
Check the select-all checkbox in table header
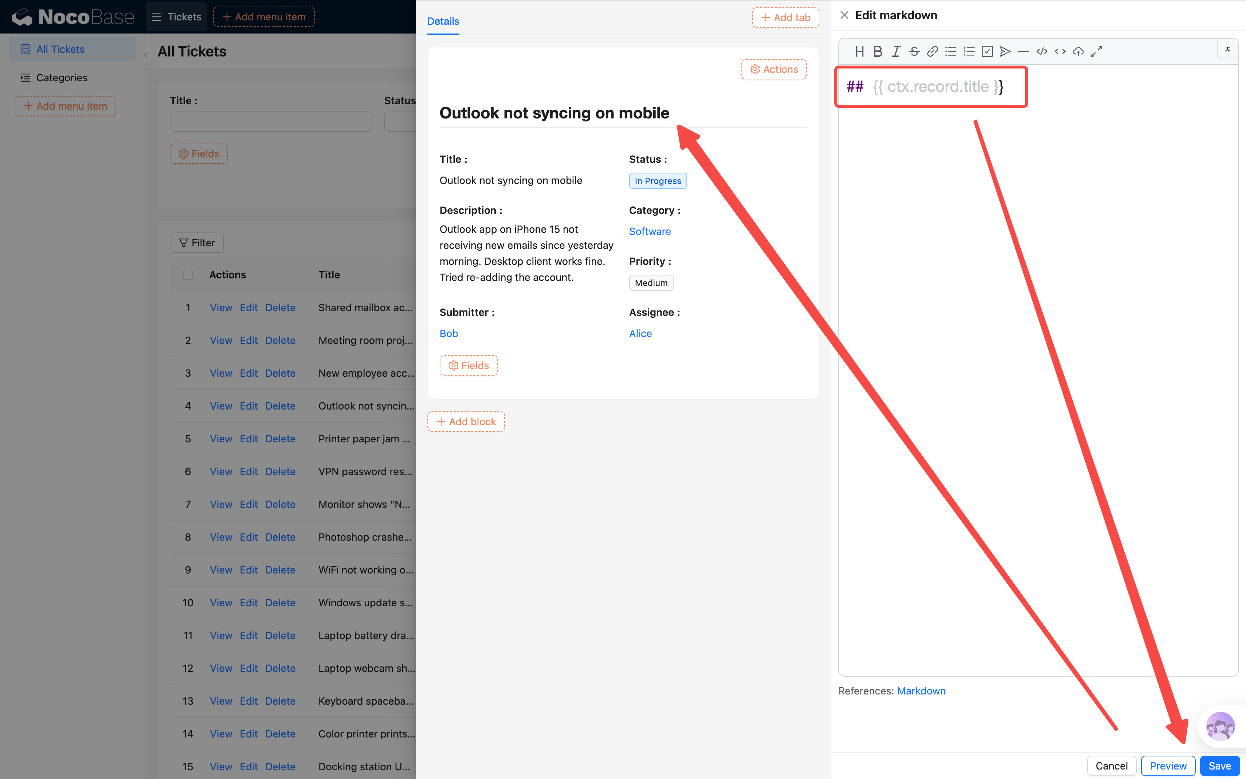tap(188, 275)
